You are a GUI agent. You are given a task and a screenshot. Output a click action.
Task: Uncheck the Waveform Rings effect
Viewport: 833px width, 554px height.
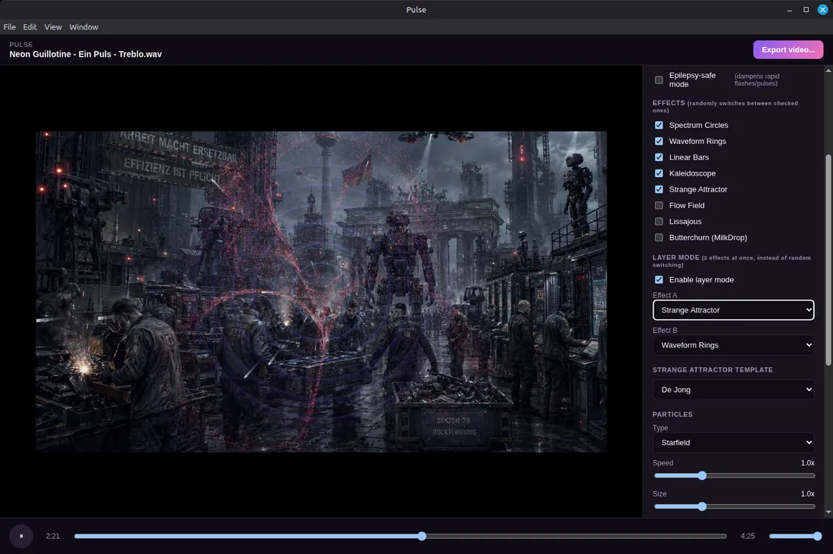point(659,141)
